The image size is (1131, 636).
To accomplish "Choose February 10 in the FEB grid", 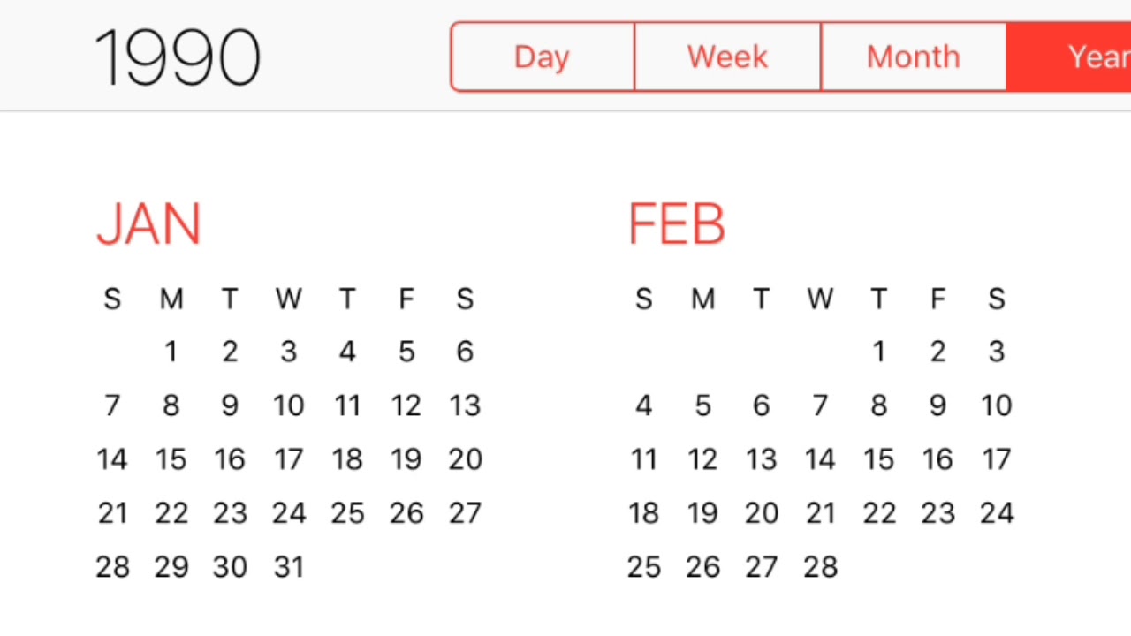I will click(x=996, y=406).
